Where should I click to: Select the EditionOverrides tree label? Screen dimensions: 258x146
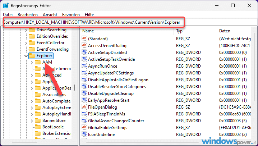pos(52,36)
